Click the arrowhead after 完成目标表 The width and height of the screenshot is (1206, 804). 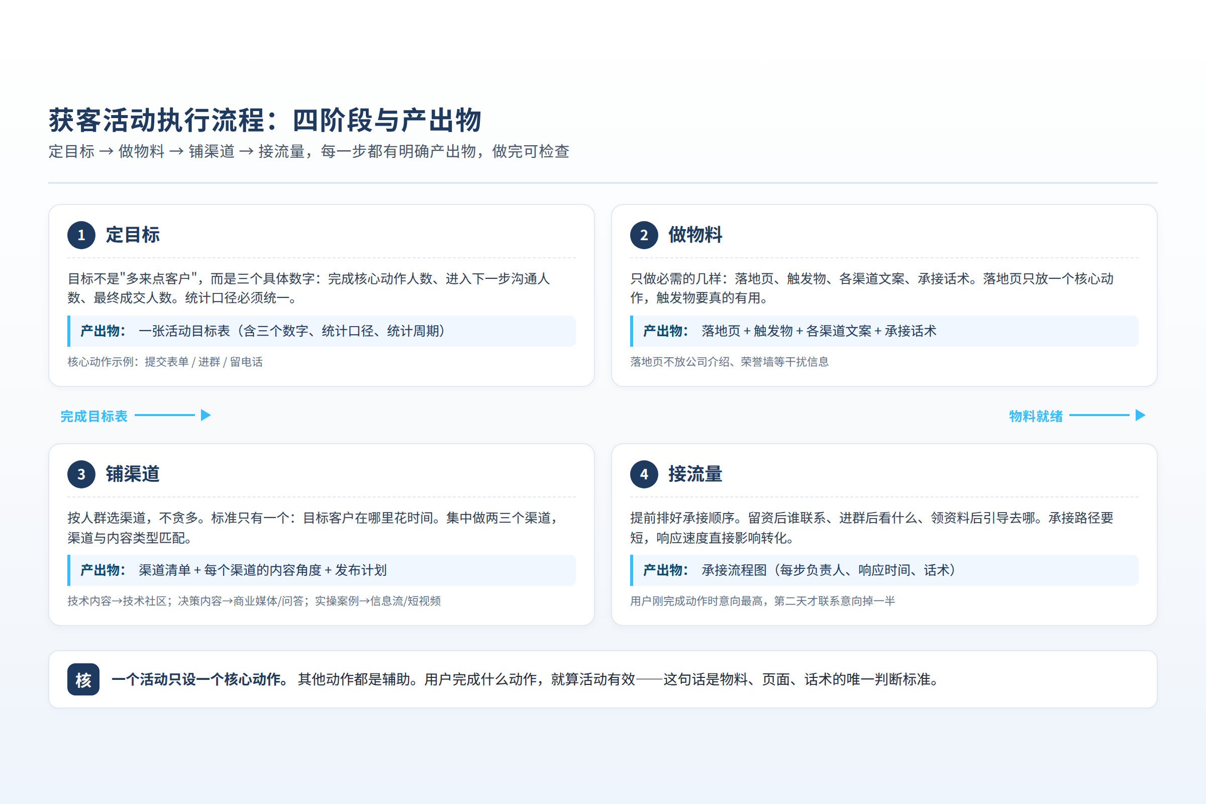pyautogui.click(x=206, y=415)
